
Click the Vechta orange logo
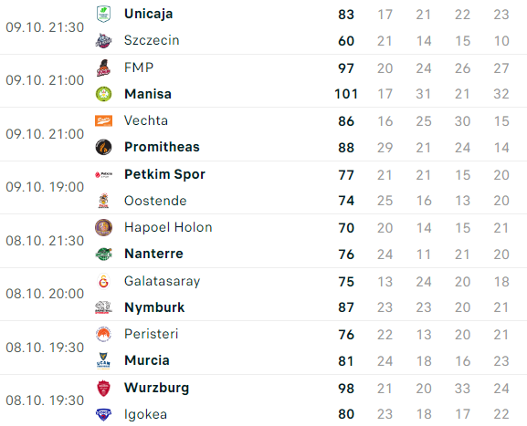tap(103, 120)
